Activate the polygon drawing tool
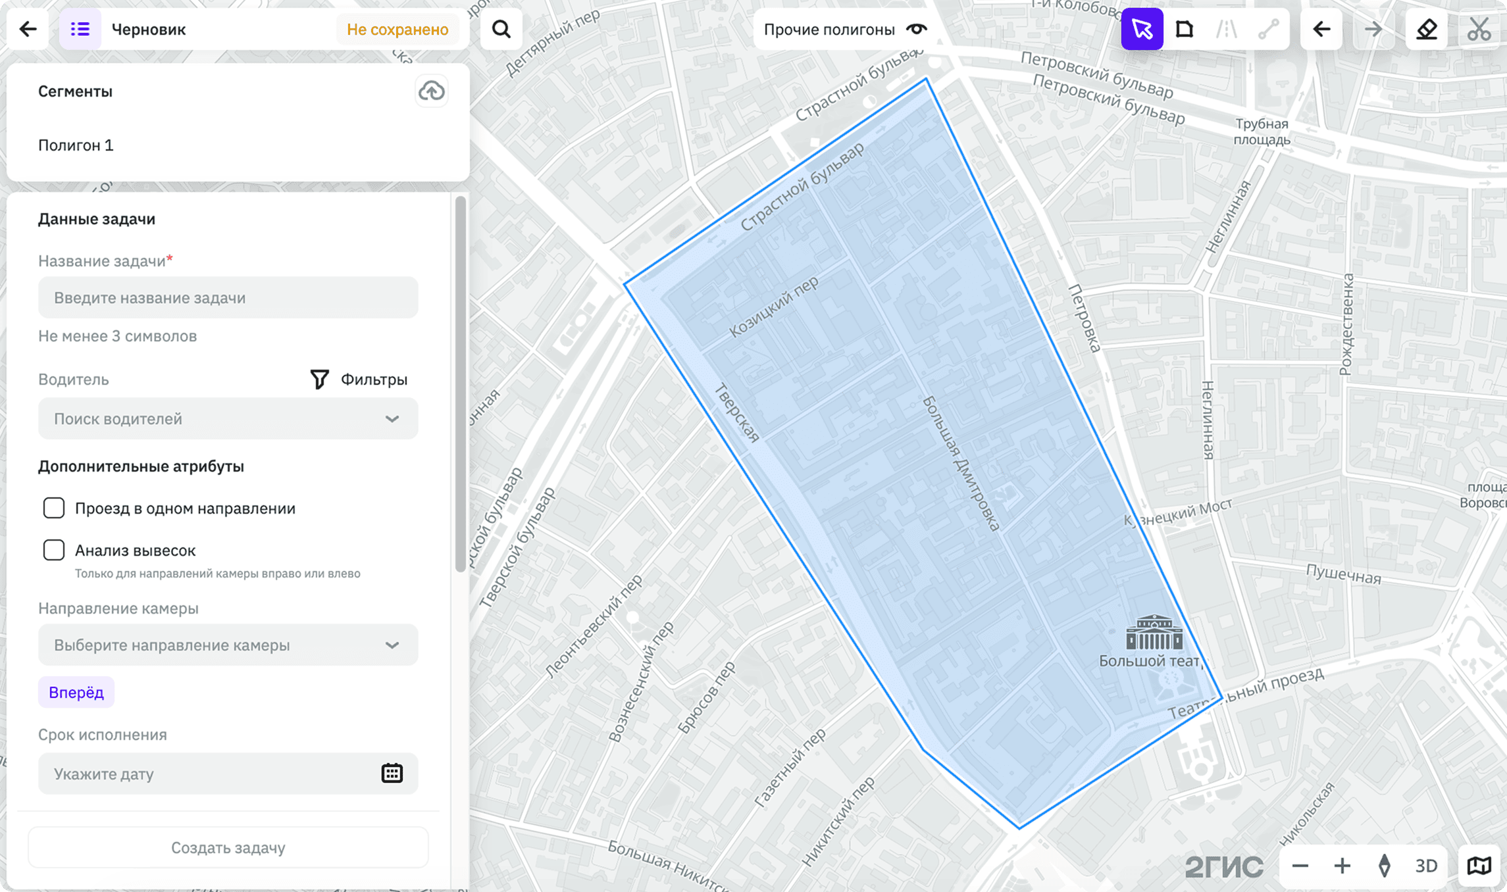The image size is (1507, 892). (1184, 29)
